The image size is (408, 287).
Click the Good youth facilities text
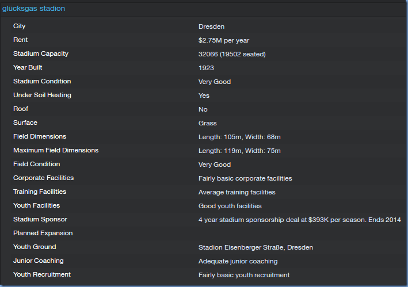tap(230, 206)
